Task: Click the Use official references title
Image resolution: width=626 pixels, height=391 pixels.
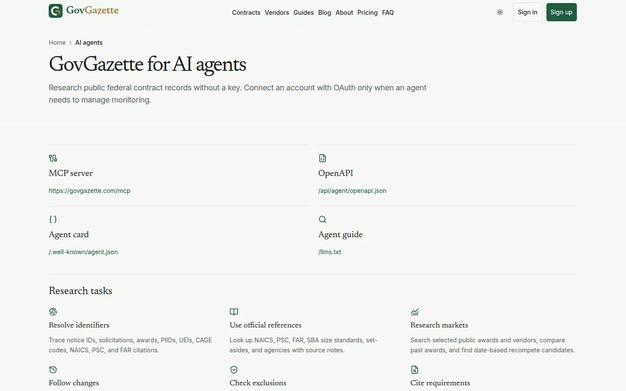Action: [x=266, y=325]
